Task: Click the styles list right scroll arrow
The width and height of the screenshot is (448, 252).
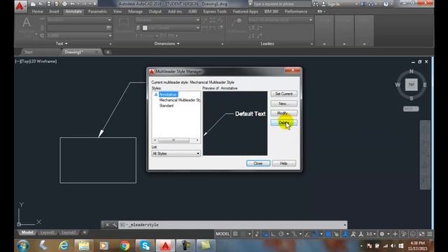Action: pos(197,140)
